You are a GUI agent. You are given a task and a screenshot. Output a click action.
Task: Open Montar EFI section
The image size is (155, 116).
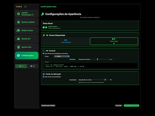point(27,39)
